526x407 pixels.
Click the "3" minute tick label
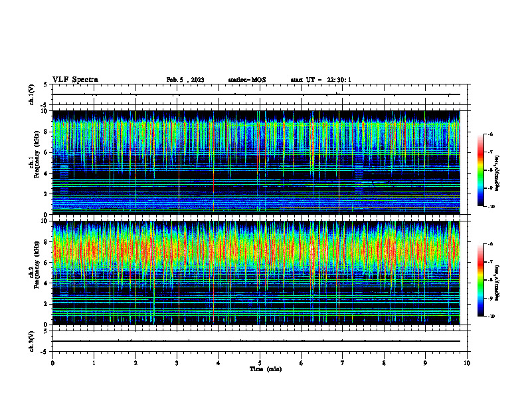pyautogui.click(x=177, y=363)
